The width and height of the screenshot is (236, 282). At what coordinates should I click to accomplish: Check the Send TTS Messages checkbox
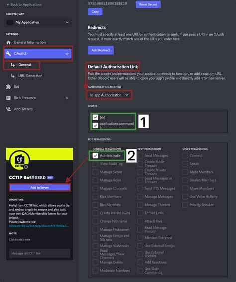click(140, 189)
